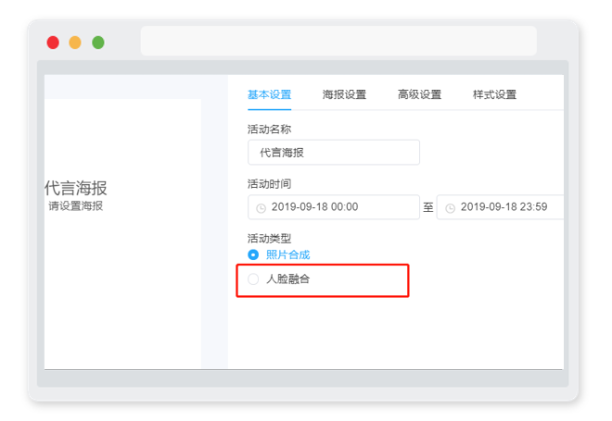
Task: Click the 活动名称 input with 代言海报
Action: [x=334, y=153]
